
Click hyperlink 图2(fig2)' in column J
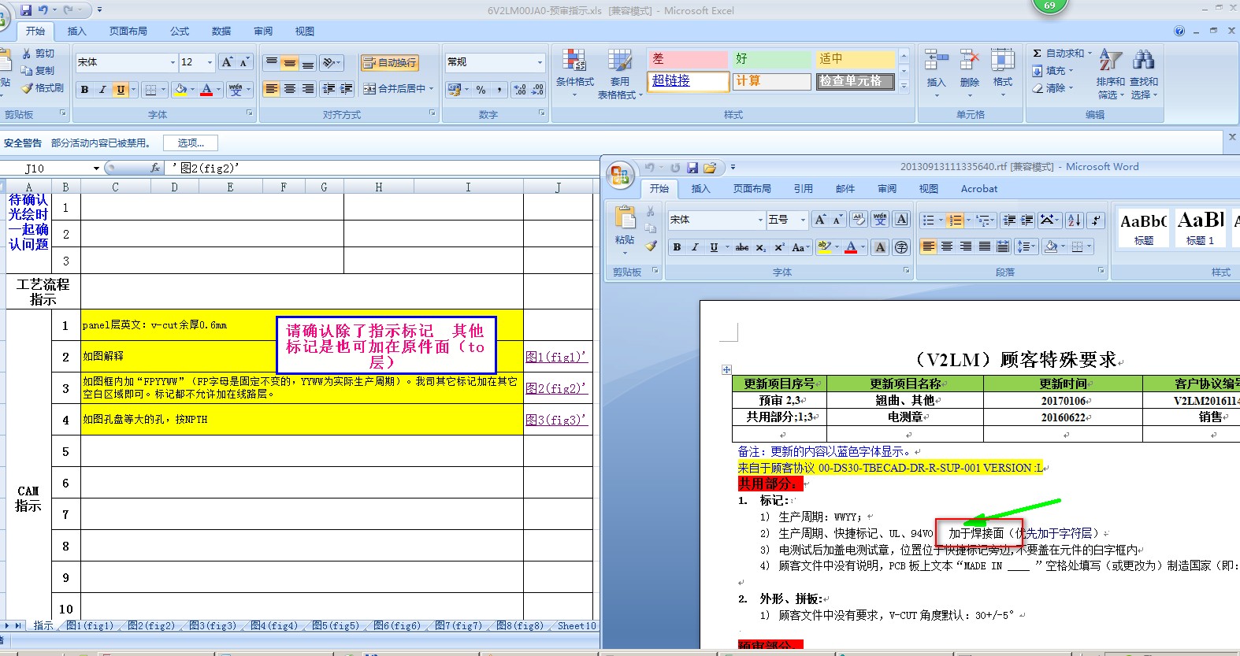556,388
